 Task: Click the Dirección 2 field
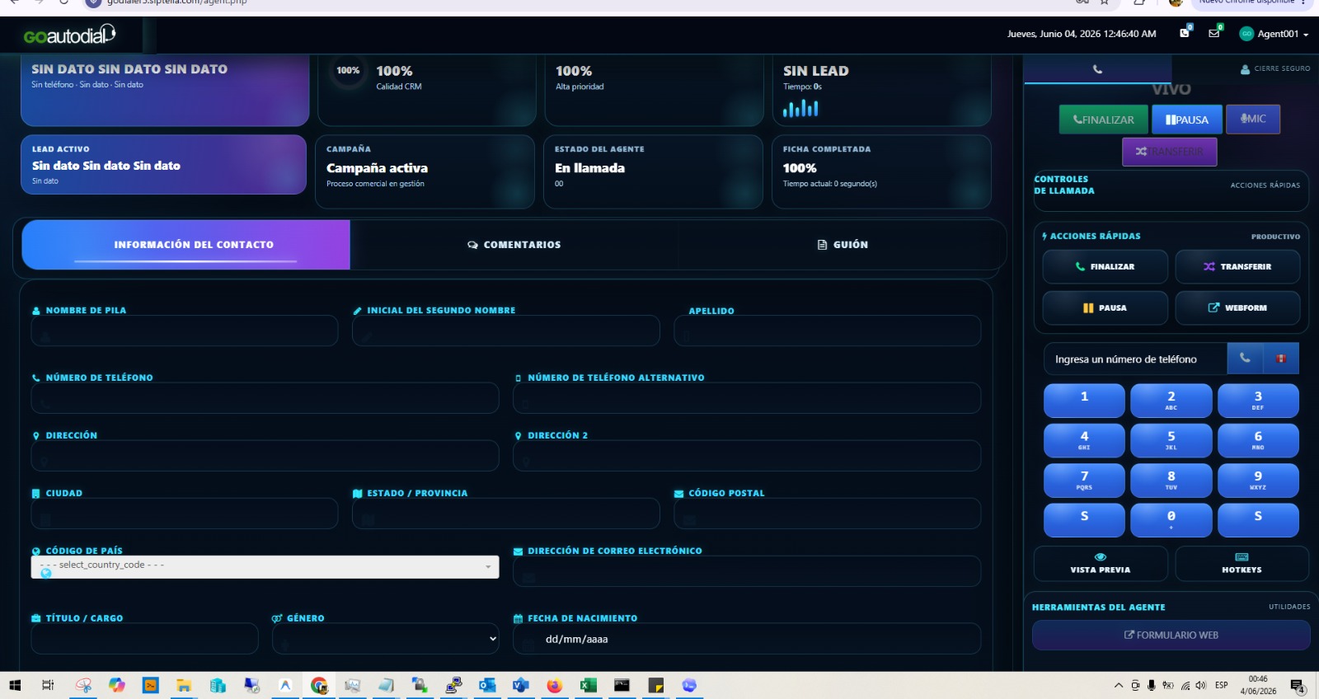[x=747, y=456]
